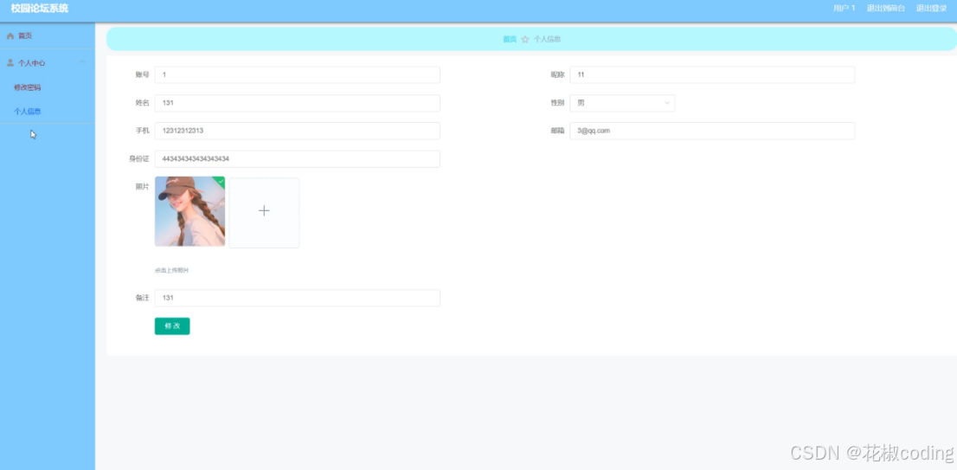Click the 身份证 ID number field
This screenshot has width=957, height=470.
298,158
